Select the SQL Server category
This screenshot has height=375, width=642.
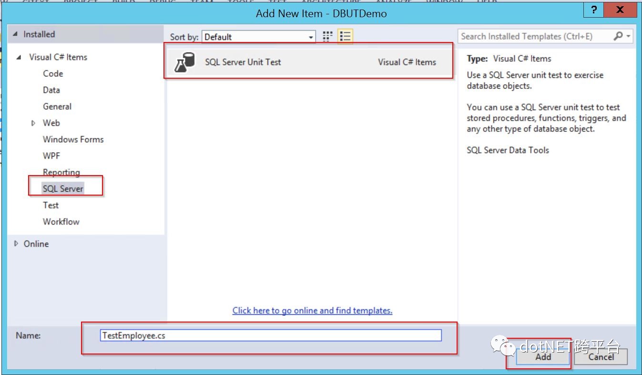click(x=63, y=189)
